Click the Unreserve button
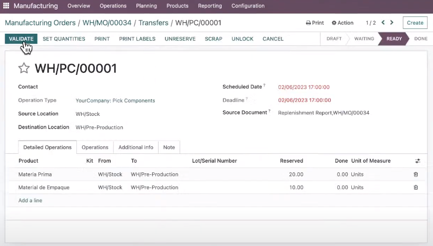The image size is (433, 246). [x=180, y=39]
